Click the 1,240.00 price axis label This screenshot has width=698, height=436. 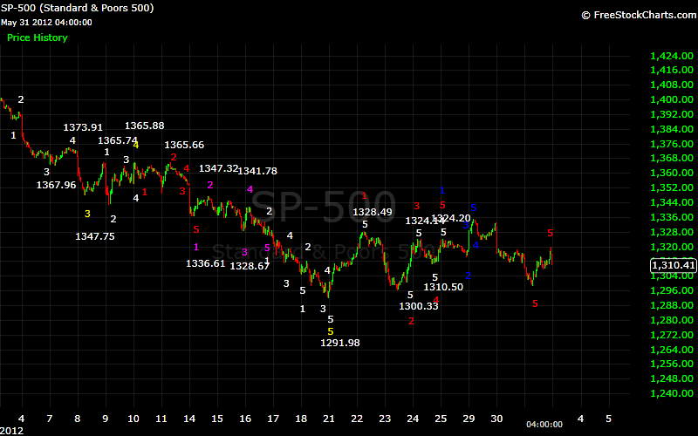(672, 393)
